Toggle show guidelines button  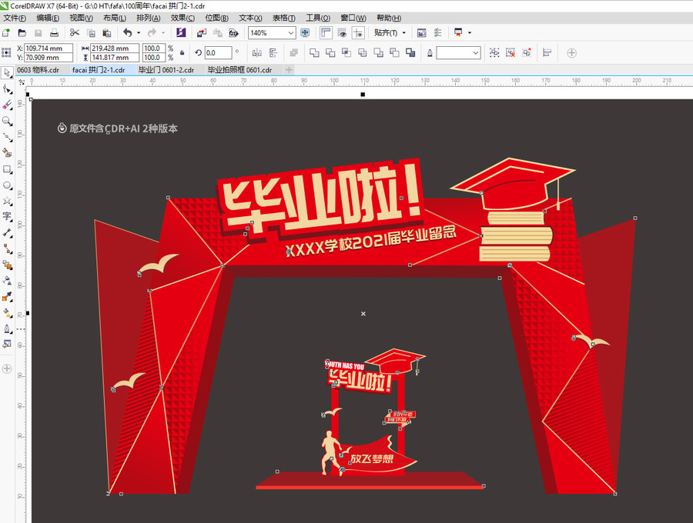click(x=358, y=32)
